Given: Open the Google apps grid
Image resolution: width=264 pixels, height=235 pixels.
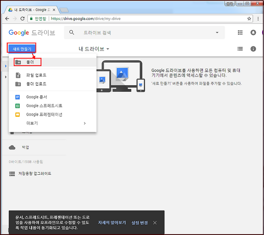Looking at the screenshot, I should click(240, 33).
